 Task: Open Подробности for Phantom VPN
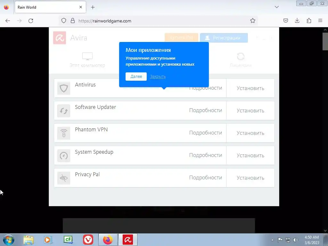(x=206, y=133)
